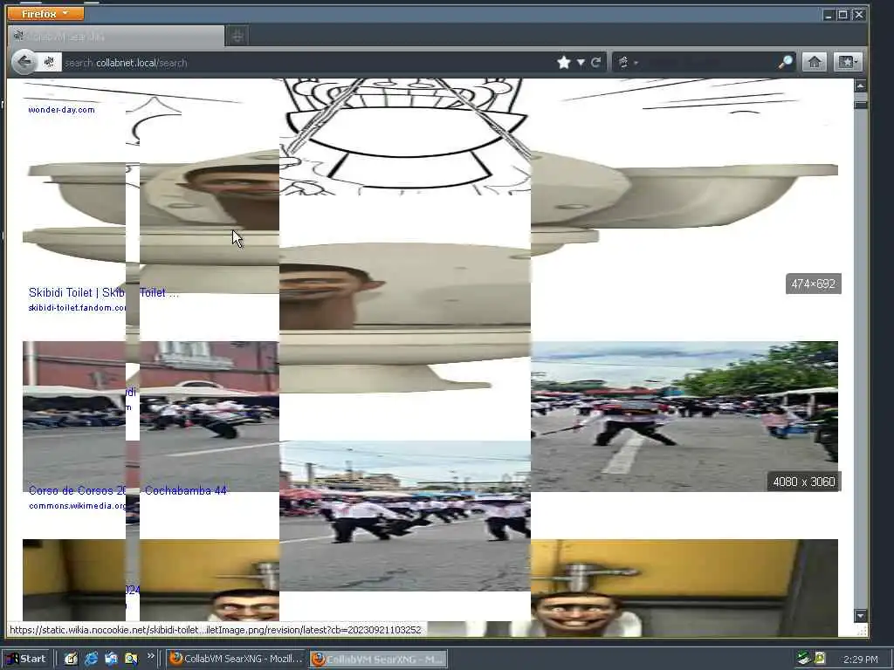Switch to the active CollabVM SearXNG taskbar button

pyautogui.click(x=379, y=660)
